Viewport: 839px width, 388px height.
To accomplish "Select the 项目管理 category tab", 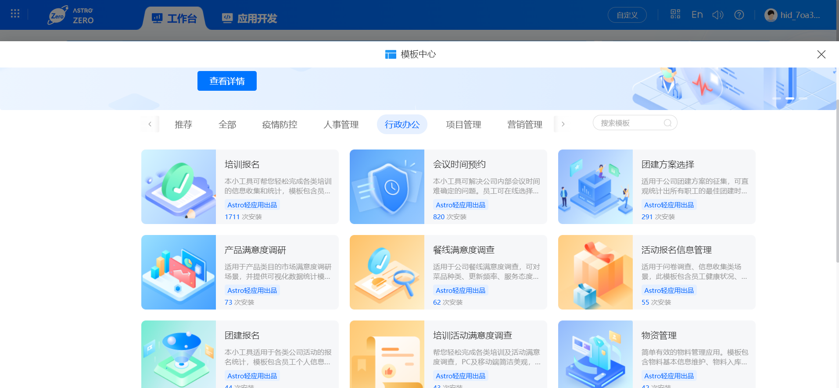I will (463, 125).
